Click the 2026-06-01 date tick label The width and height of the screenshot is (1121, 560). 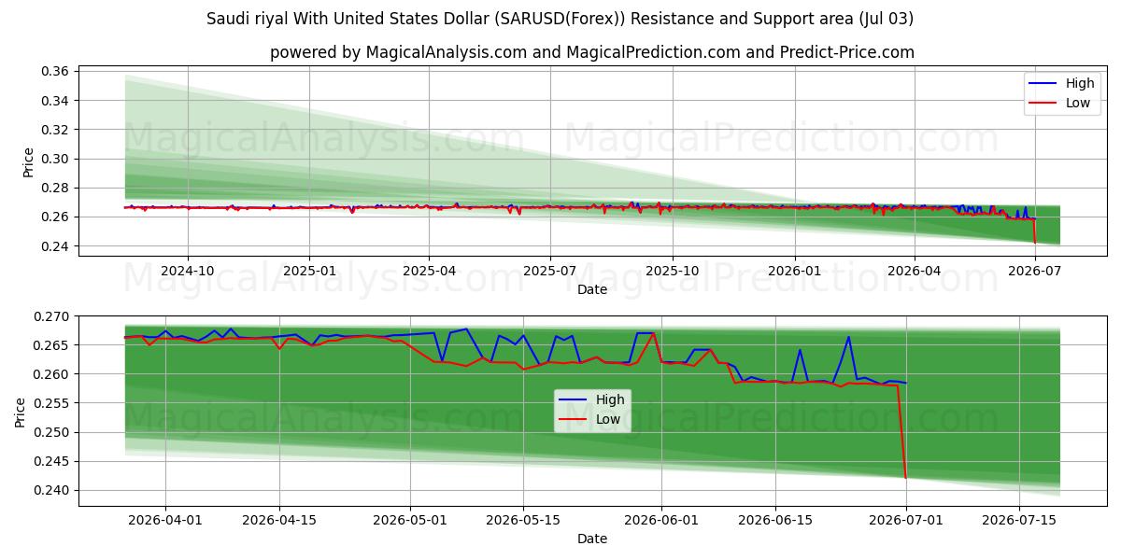pyautogui.click(x=661, y=521)
